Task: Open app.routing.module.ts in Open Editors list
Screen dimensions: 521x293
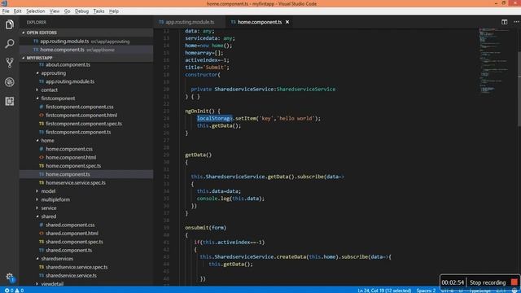Action: click(86, 42)
